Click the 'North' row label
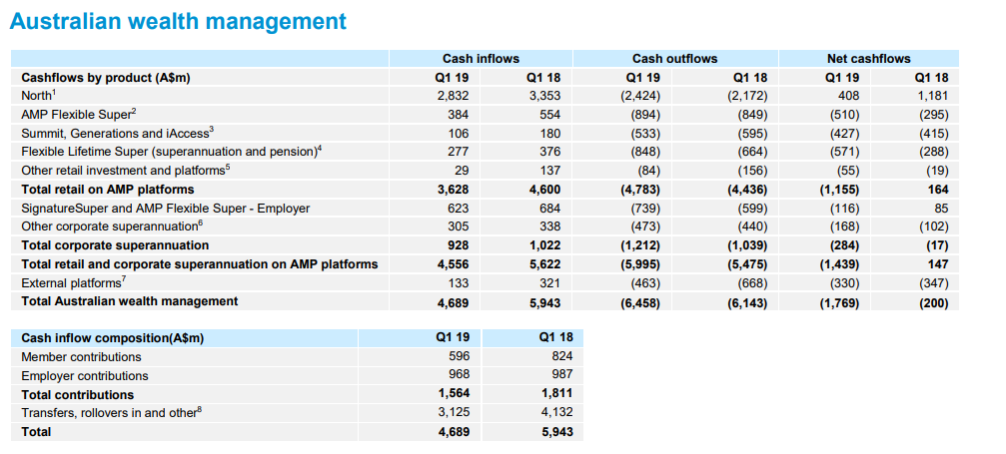Screen dimensions: 1006x454 [37, 96]
